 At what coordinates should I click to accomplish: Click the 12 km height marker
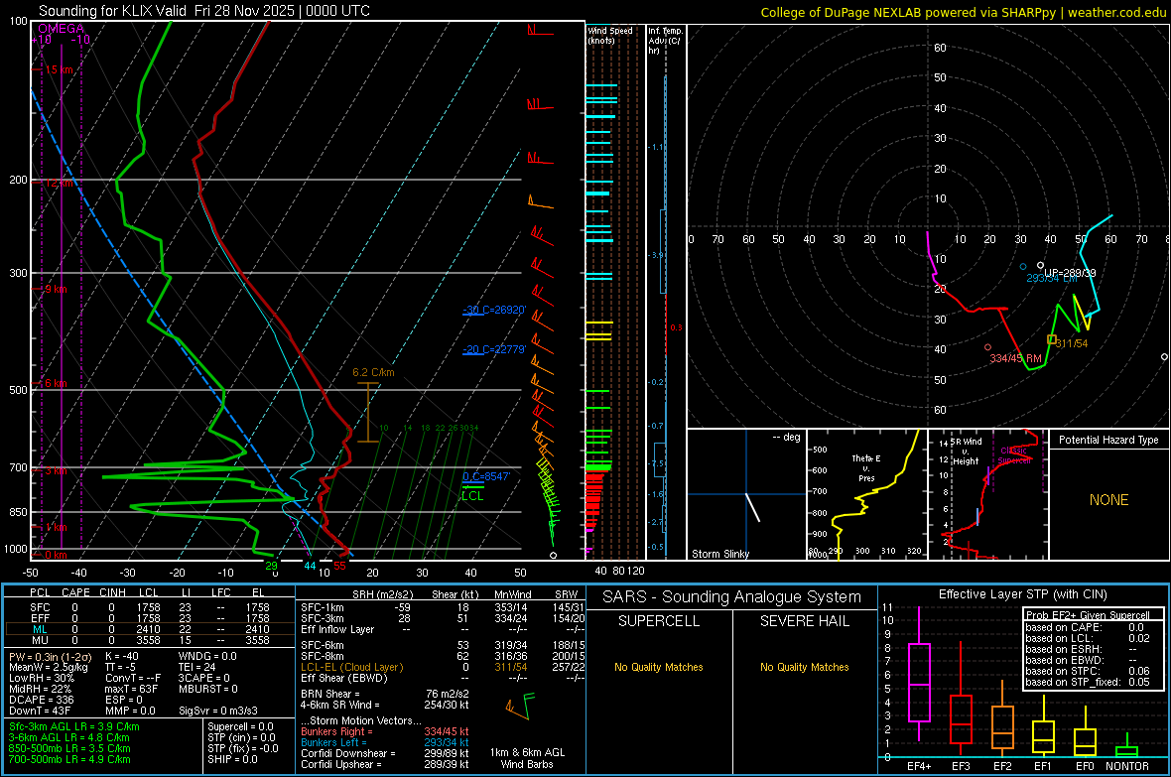pyautogui.click(x=60, y=183)
